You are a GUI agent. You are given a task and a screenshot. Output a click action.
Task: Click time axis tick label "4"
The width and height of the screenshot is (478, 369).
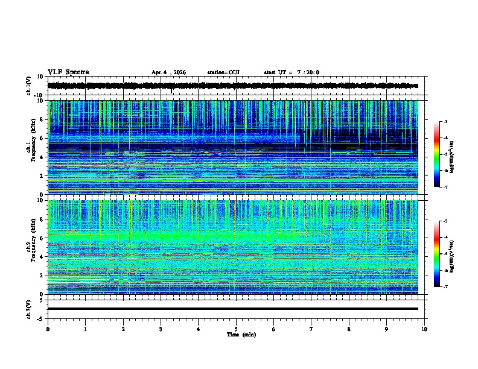(199, 329)
